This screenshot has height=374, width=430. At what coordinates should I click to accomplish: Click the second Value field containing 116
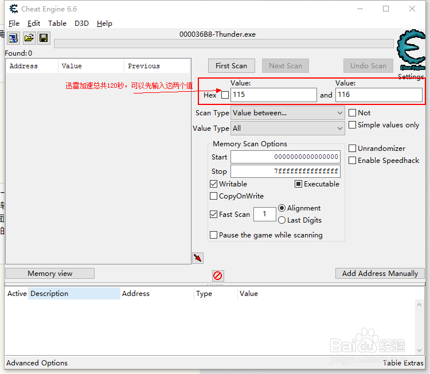click(379, 95)
